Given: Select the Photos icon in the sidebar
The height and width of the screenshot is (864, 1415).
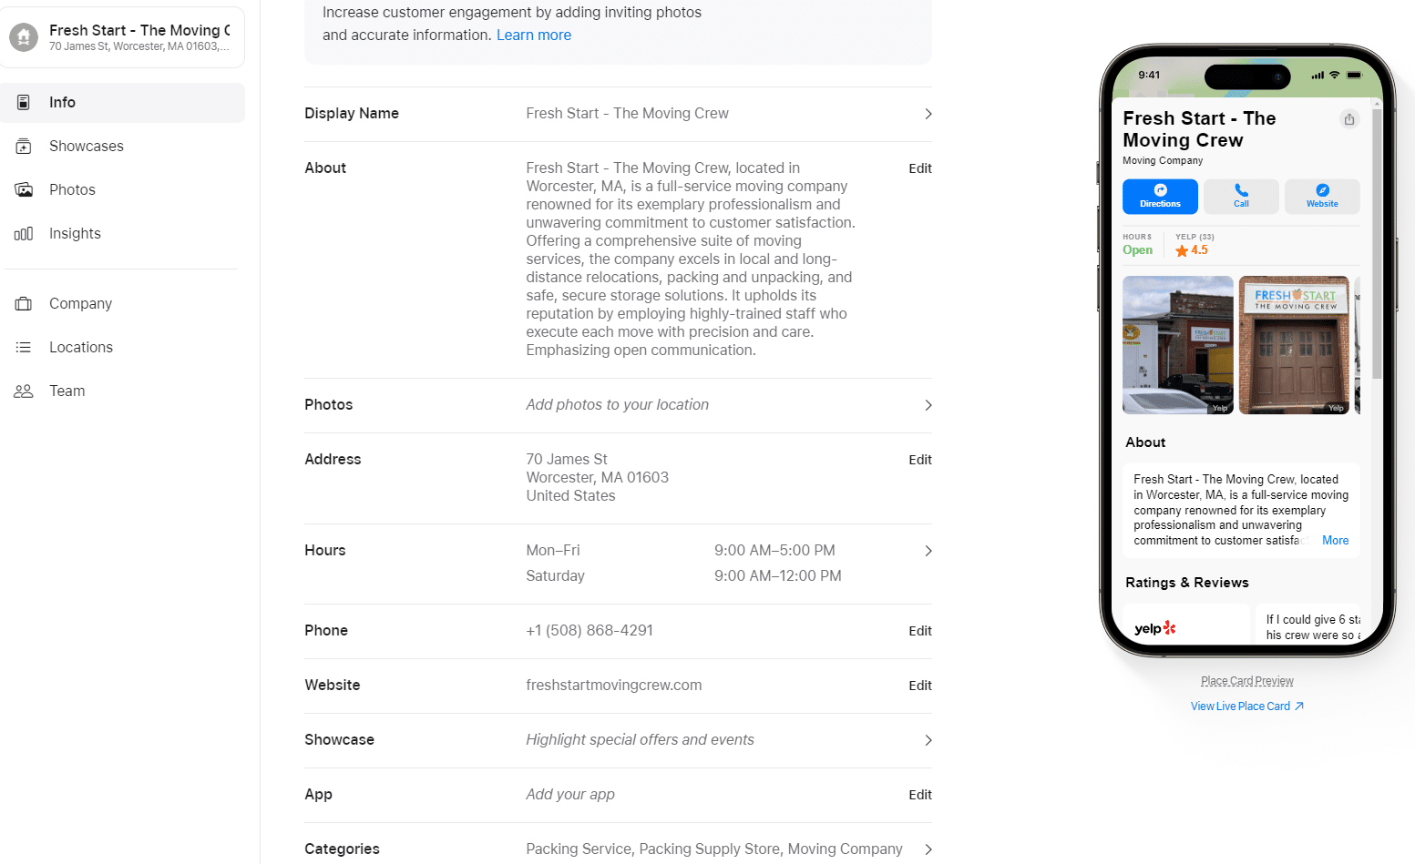Looking at the screenshot, I should point(24,189).
